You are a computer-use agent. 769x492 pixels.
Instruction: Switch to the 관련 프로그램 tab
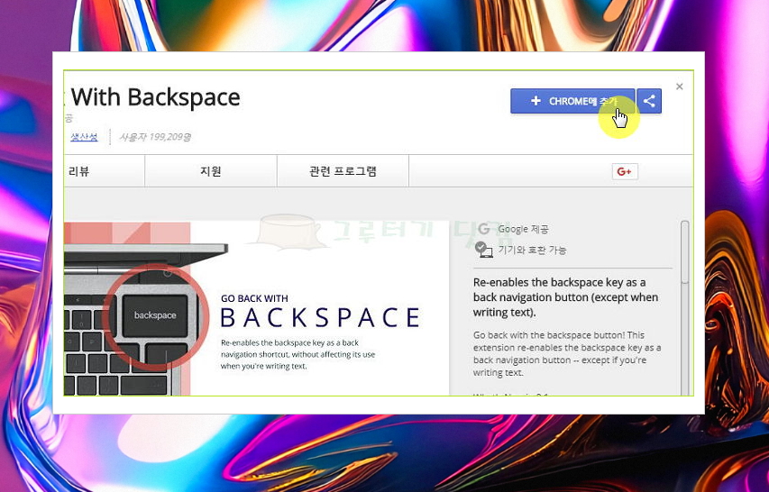pos(343,171)
